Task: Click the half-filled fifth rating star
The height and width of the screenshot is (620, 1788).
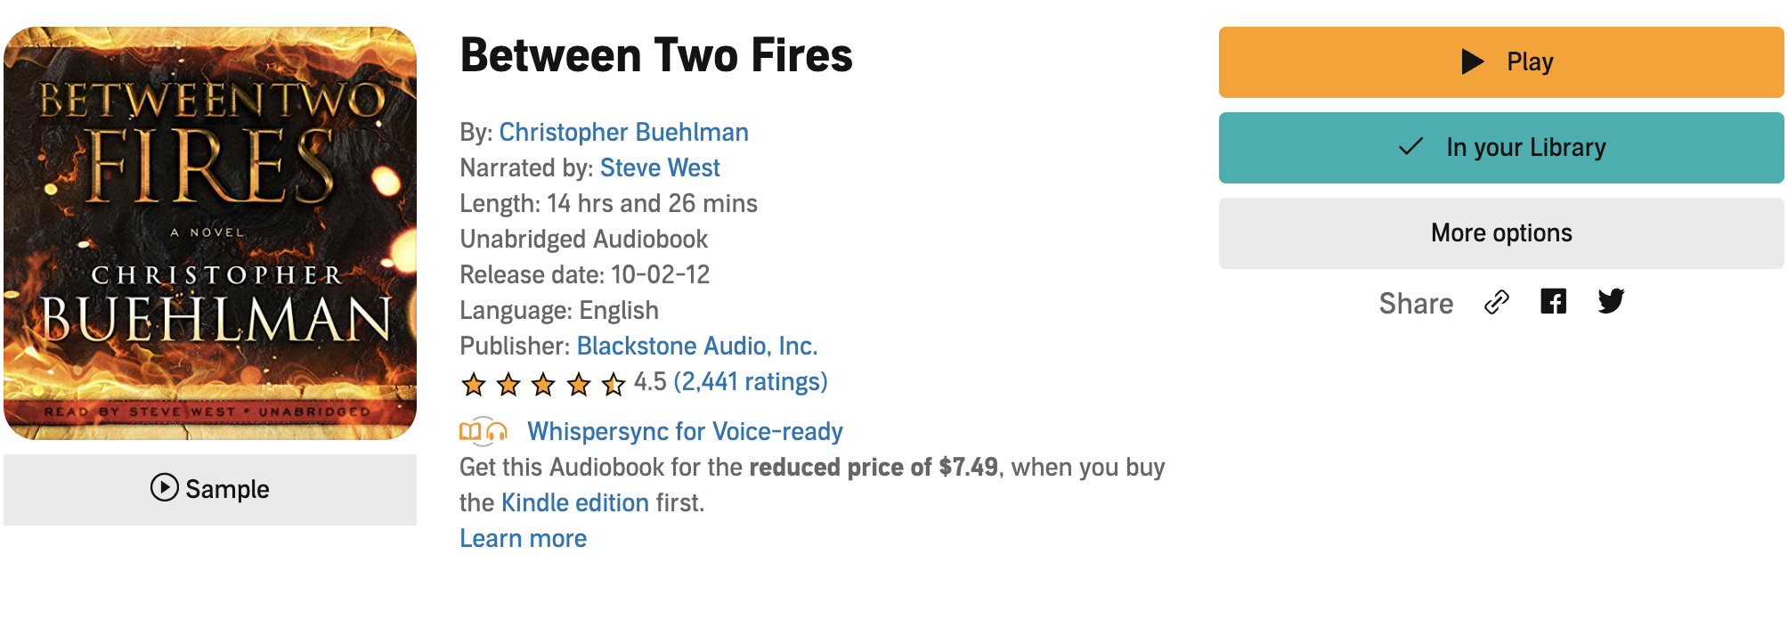Action: click(x=613, y=384)
